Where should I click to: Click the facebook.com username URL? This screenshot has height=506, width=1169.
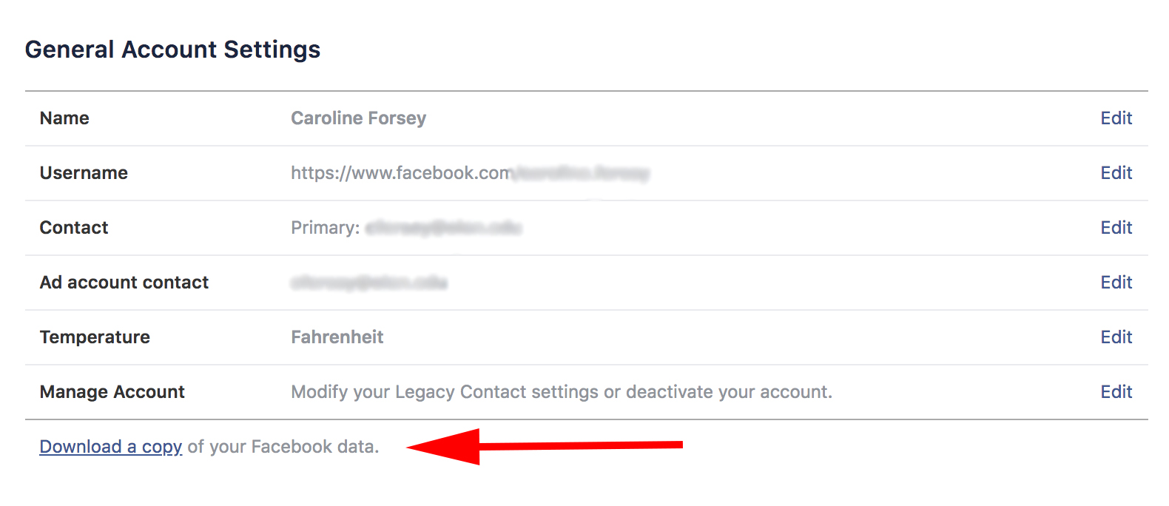pos(470,173)
